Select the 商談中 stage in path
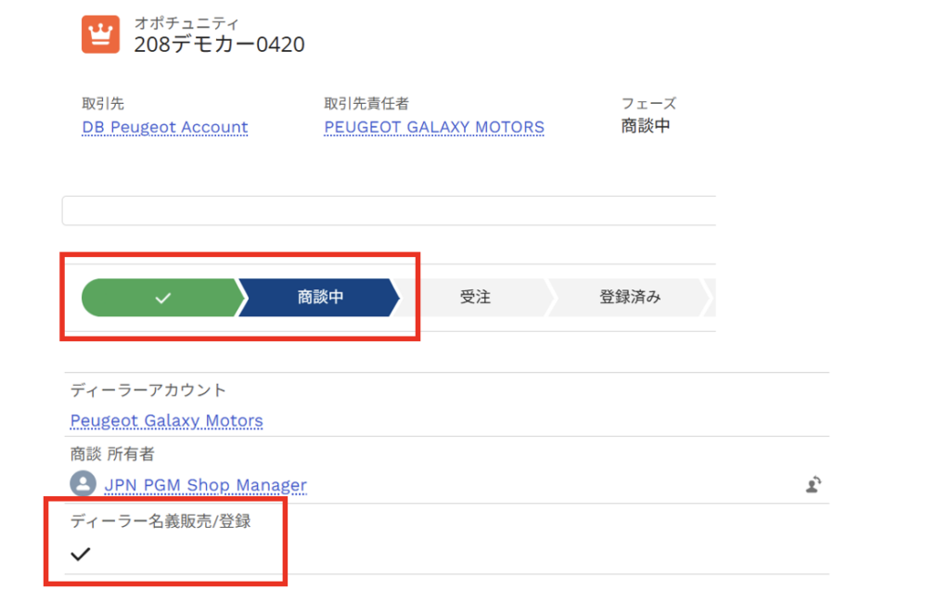 coord(319,297)
